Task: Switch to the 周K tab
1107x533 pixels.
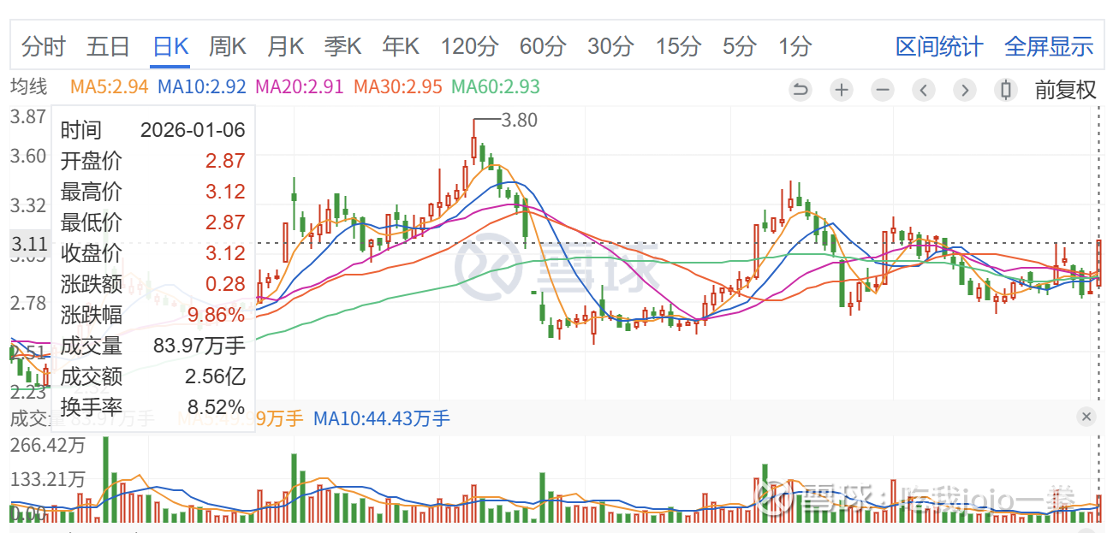Action: 227,46
